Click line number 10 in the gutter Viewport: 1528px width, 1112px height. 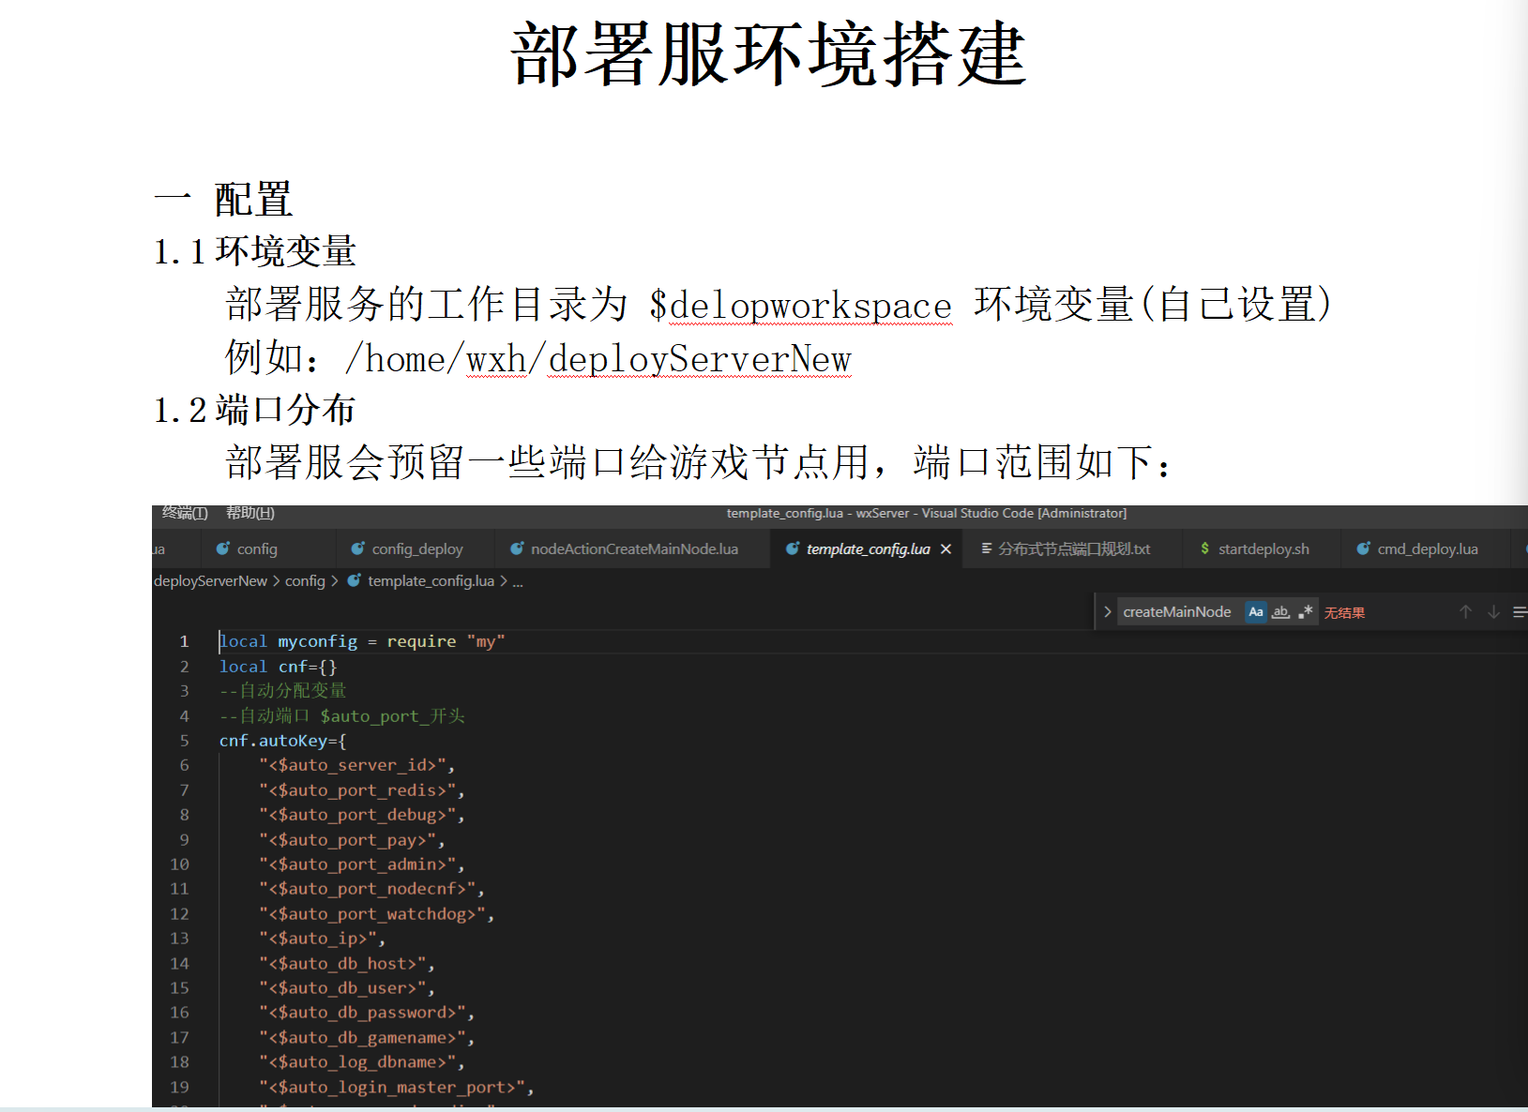(179, 864)
